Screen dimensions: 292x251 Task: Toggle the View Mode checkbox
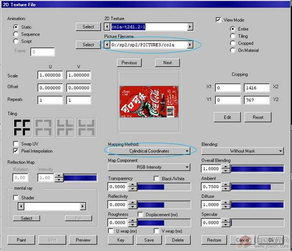click(218, 20)
